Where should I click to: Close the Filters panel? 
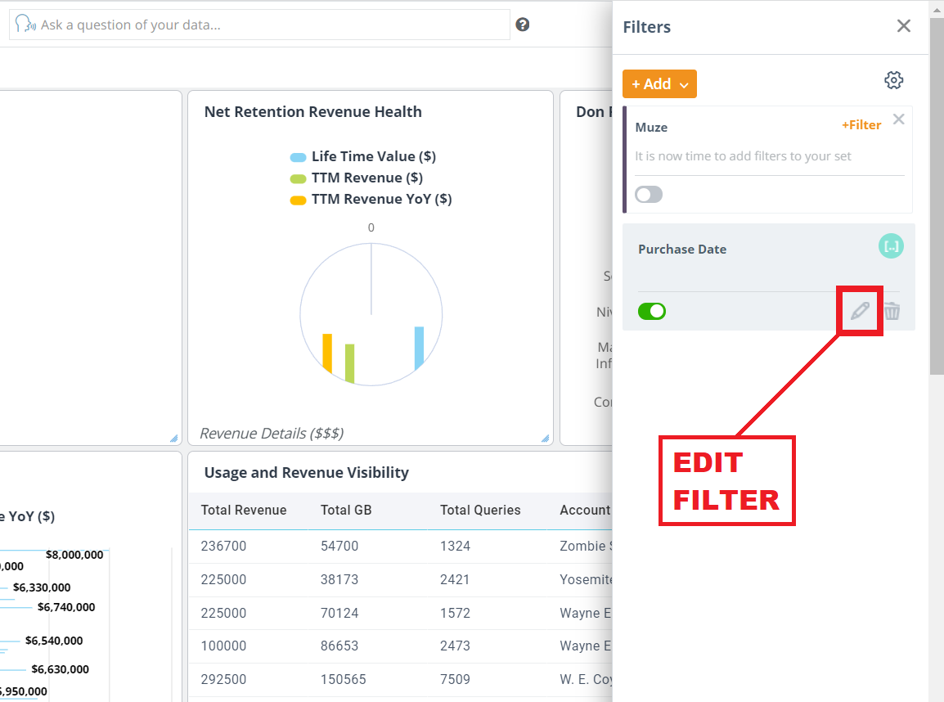click(903, 25)
